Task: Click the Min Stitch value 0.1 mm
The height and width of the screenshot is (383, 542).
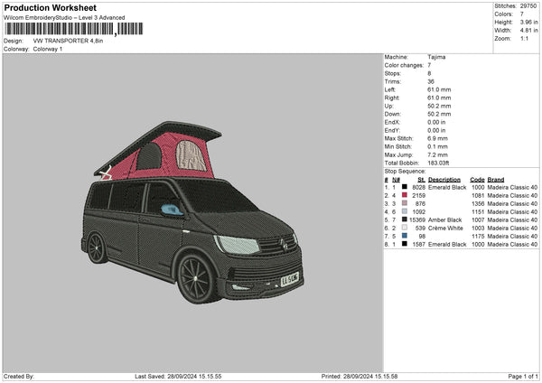Action: coord(437,146)
